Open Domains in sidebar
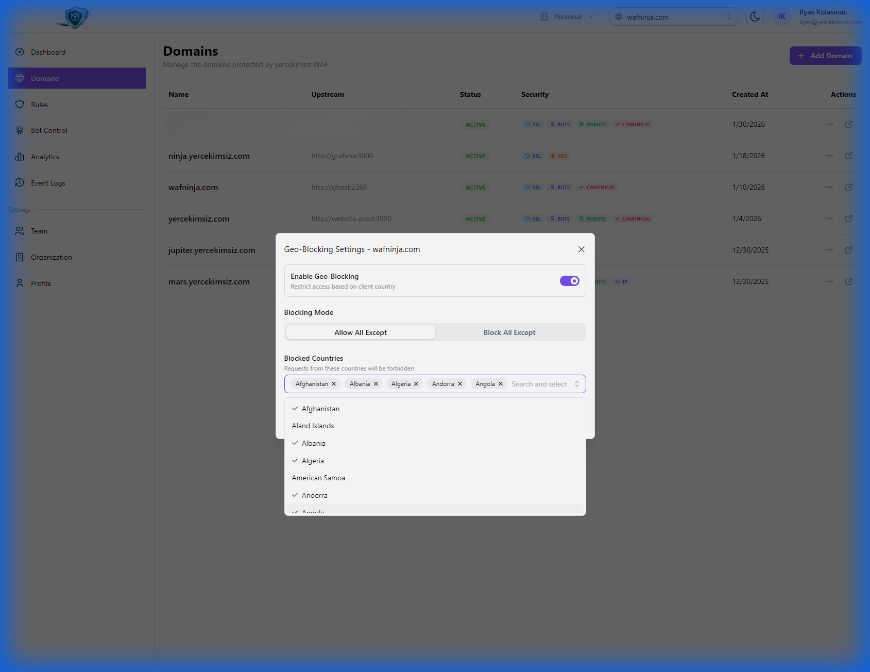The image size is (870, 672). click(x=77, y=78)
